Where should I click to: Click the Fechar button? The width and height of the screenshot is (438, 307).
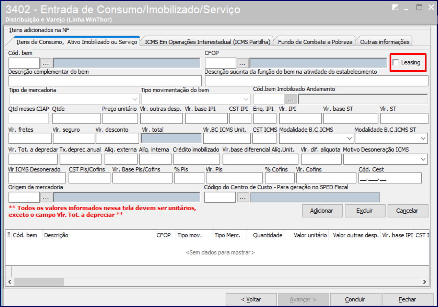pos(407,299)
